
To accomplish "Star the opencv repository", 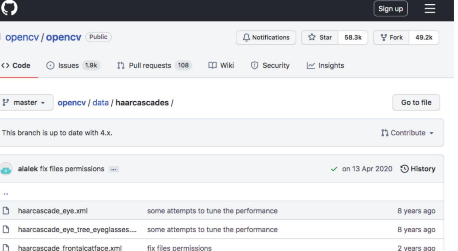I will coord(320,37).
